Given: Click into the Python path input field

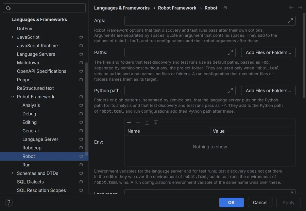Looking at the screenshot, I should point(180,91).
